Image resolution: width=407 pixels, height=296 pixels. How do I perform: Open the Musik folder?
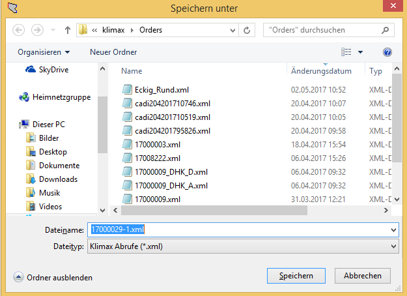tap(43, 193)
